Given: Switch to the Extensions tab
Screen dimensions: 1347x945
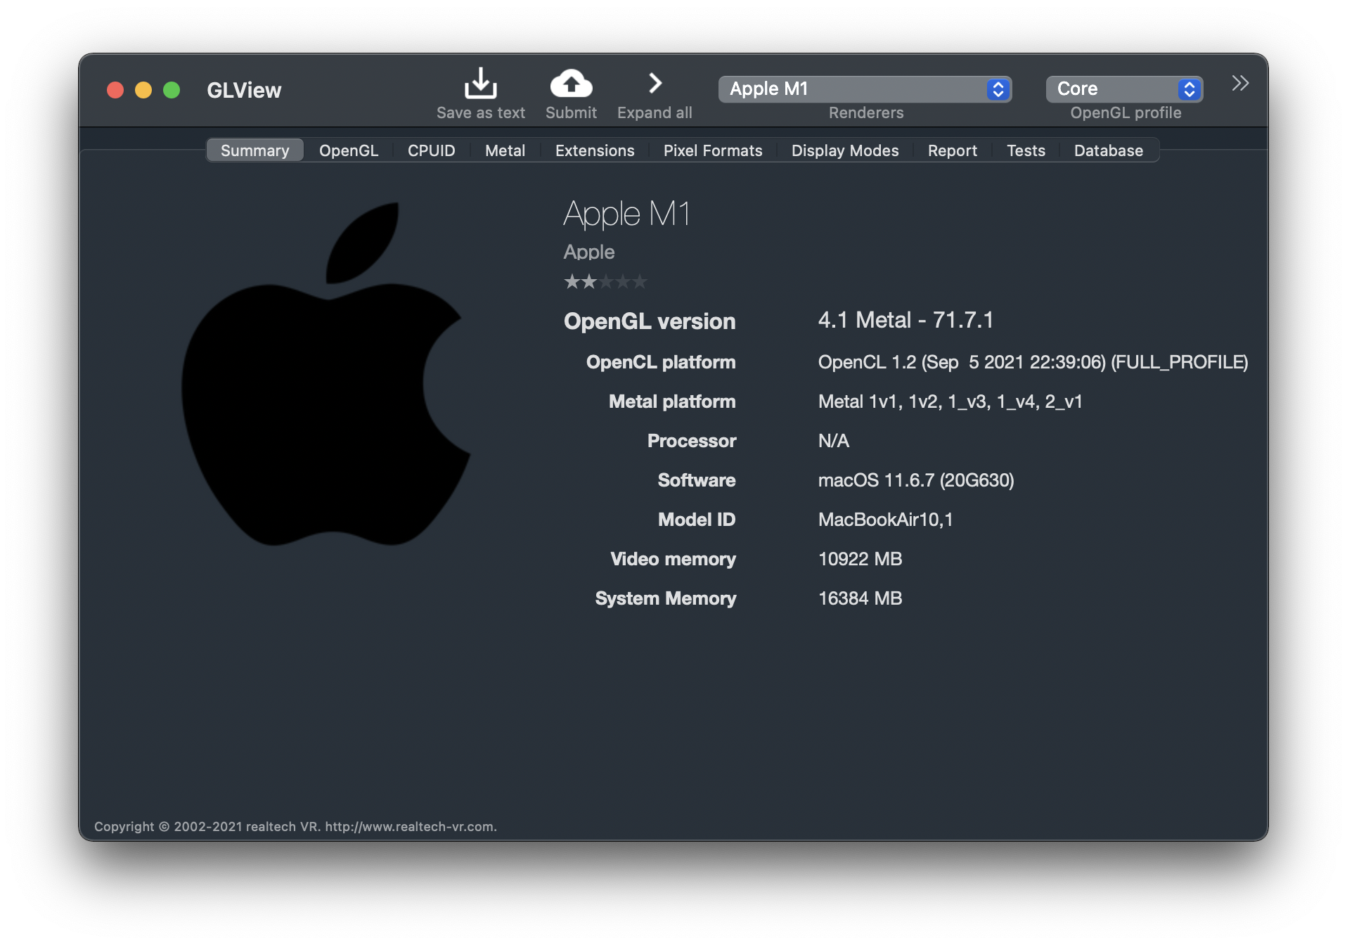Looking at the screenshot, I should click(595, 150).
